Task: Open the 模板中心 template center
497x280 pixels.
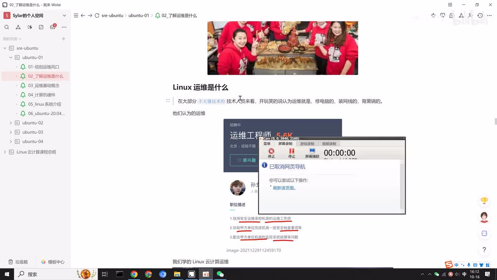Action: [52, 262]
